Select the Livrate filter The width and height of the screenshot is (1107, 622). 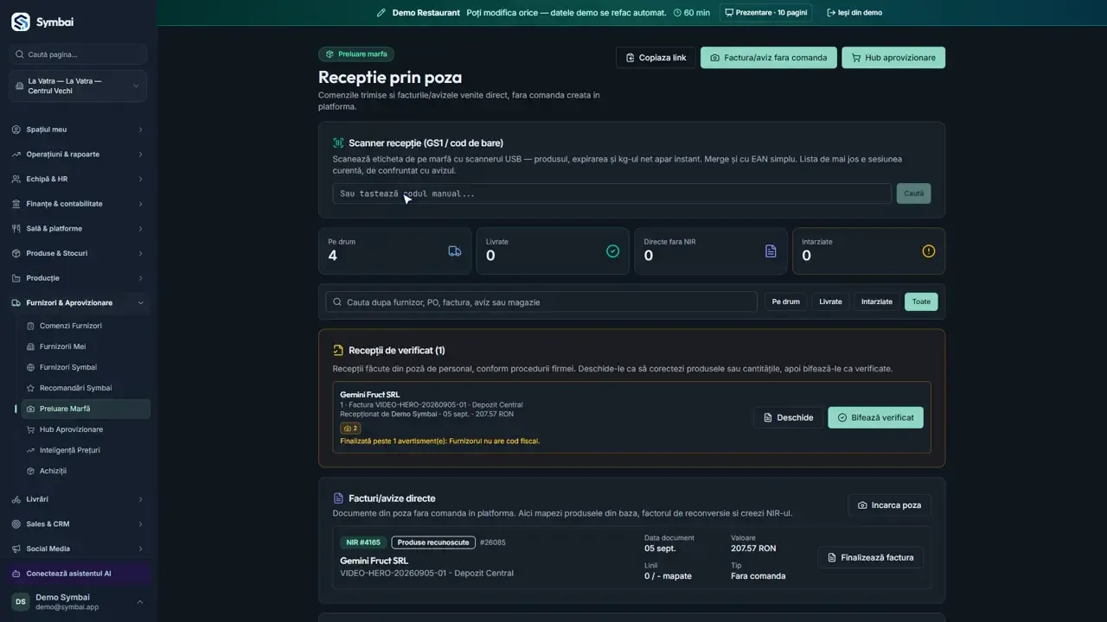[830, 301]
